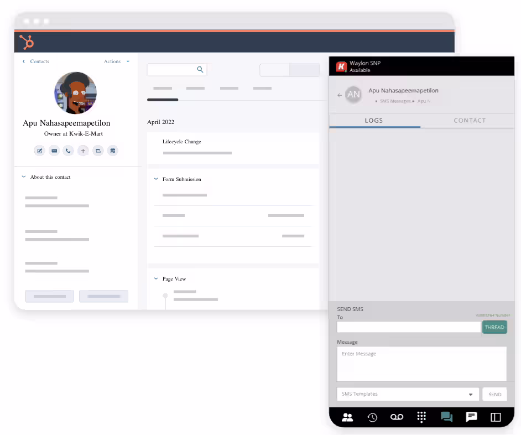521x435 pixels.
Task: Click the HubSpot sprocket logo
Action: [26, 42]
